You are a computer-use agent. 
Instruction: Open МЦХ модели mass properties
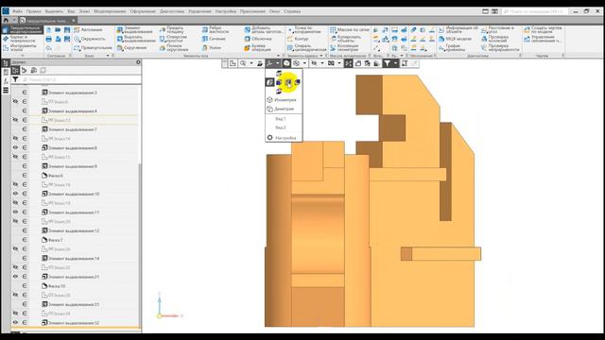[455, 39]
